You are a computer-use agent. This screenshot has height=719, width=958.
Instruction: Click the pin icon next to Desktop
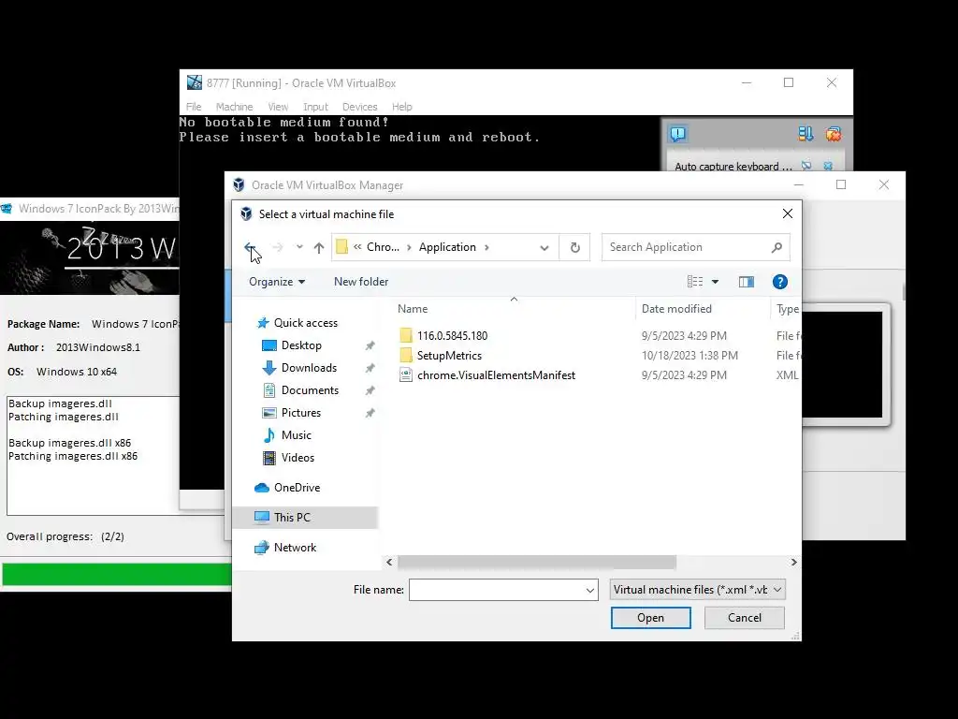tap(370, 345)
